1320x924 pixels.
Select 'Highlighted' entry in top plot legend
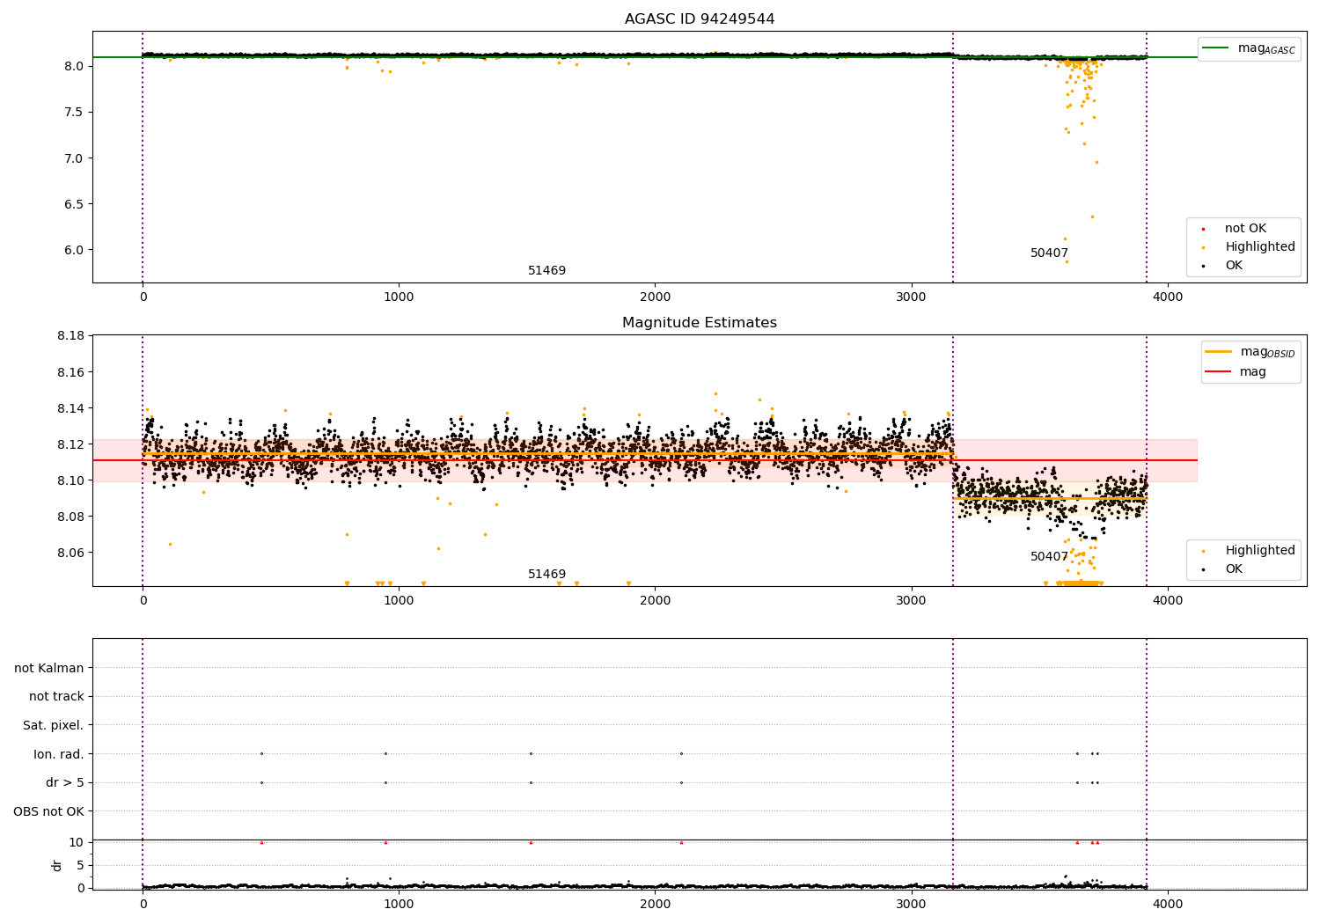(1260, 247)
